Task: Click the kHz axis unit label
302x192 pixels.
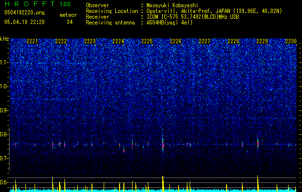Action: click(4, 39)
